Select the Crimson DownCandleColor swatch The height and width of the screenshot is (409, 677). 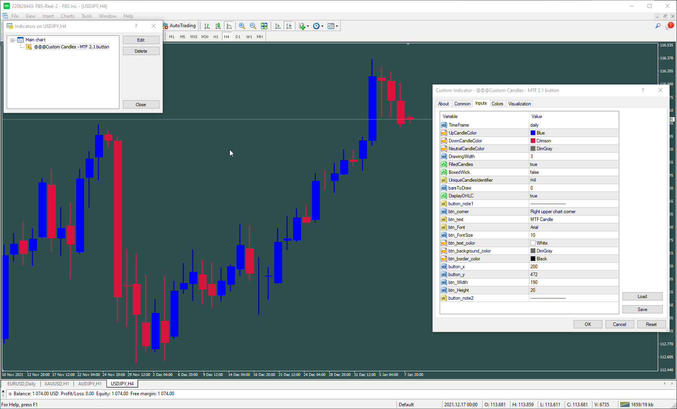tap(533, 141)
